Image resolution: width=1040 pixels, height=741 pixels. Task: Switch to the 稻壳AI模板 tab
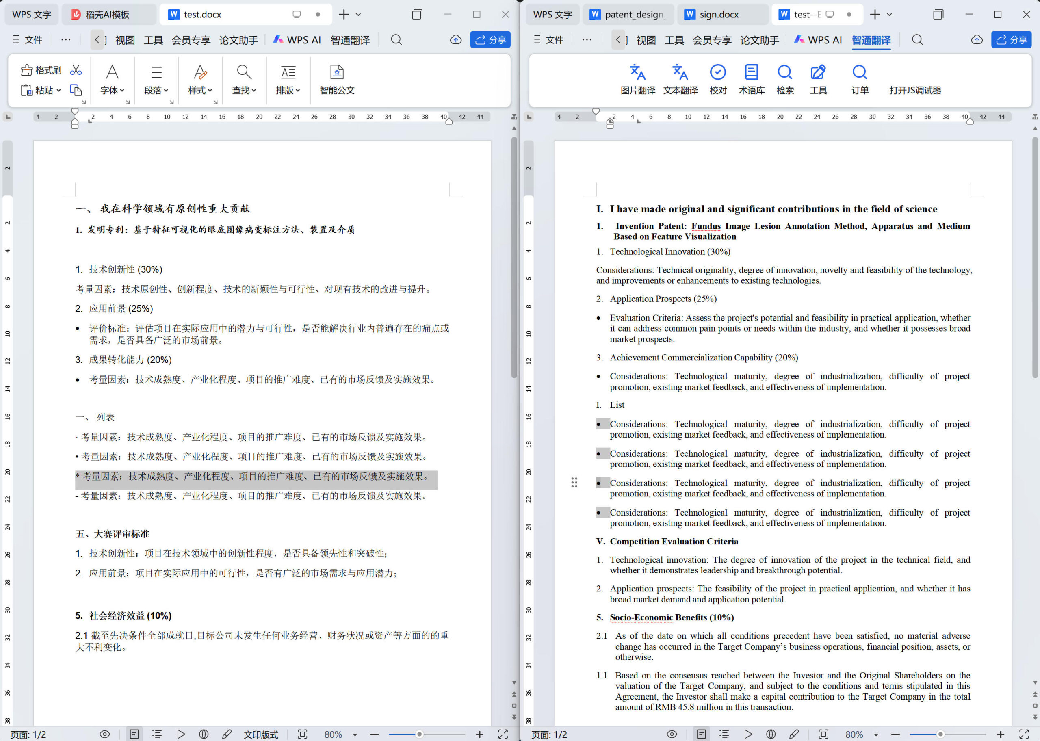[x=108, y=15]
